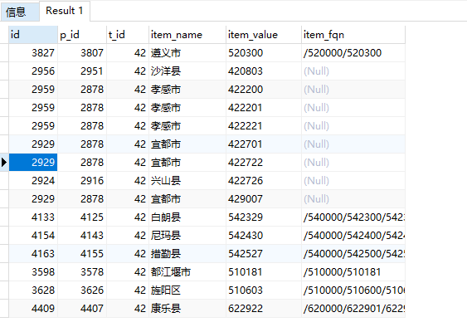Select item_name cell 都江堰市

pos(187,272)
